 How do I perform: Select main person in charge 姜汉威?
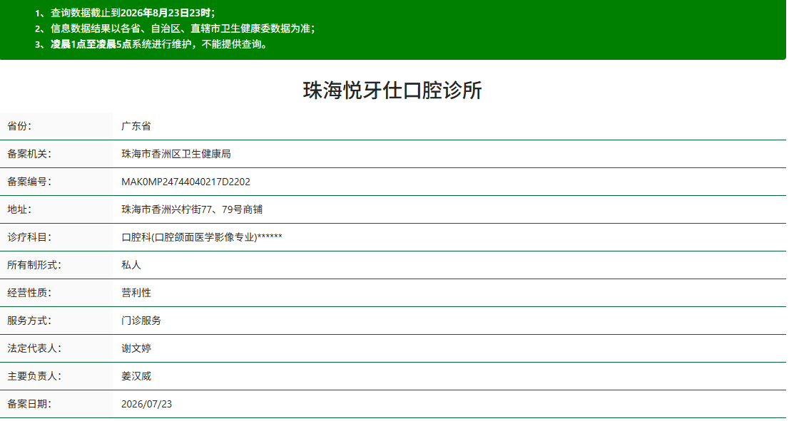[x=136, y=376]
